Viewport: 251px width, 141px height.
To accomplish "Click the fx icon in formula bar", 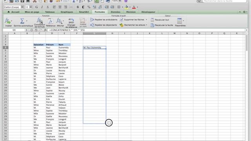I will 45,30.
